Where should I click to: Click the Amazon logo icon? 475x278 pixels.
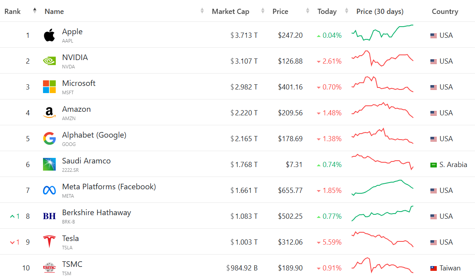tap(49, 113)
